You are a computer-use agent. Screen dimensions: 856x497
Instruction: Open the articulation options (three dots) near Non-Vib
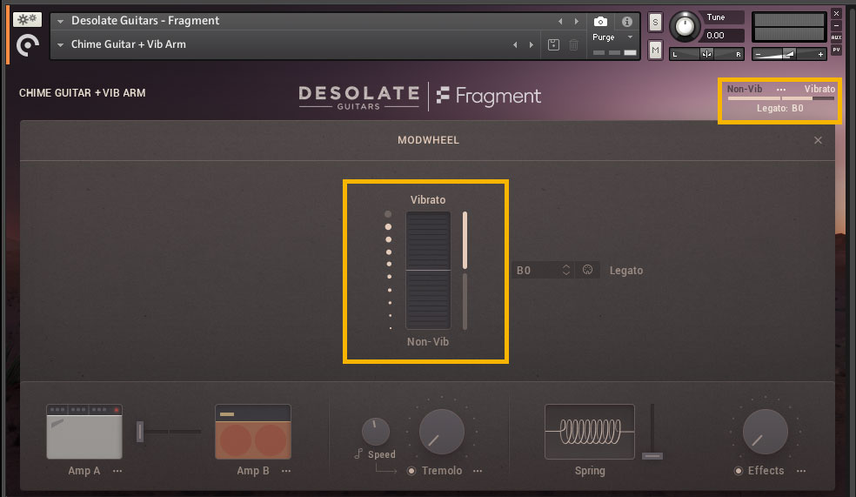pyautogui.click(x=781, y=89)
